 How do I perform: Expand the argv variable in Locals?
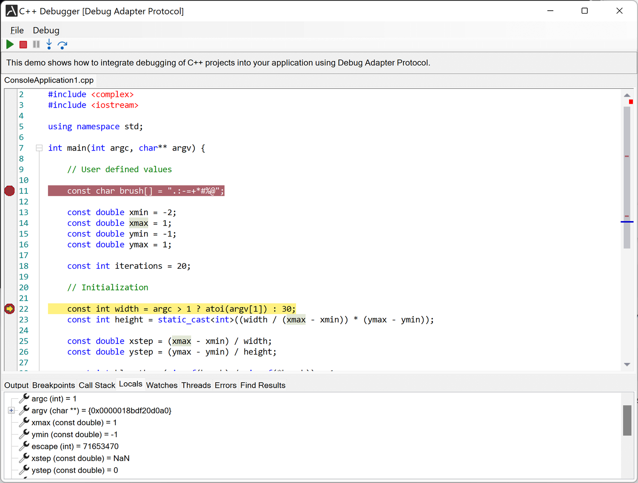[x=11, y=410]
